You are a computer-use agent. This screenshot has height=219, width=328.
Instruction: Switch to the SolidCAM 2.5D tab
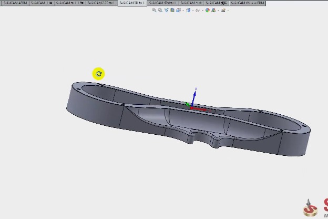[101, 3]
